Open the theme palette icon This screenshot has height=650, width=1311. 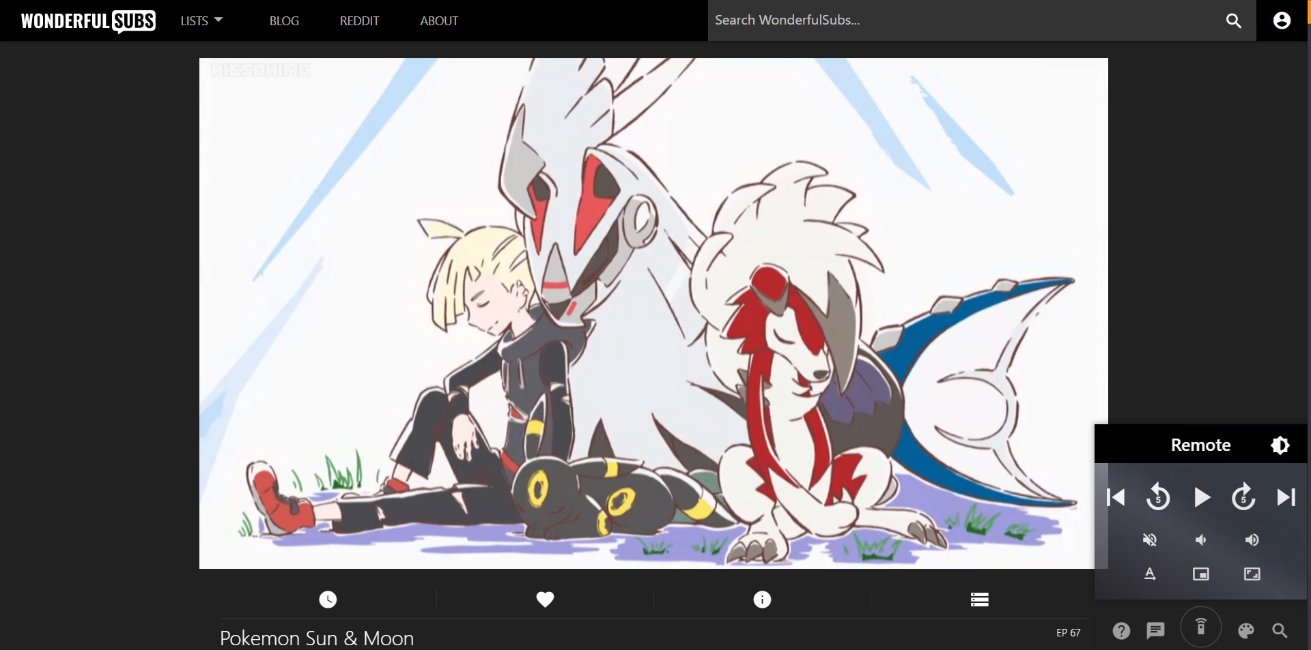click(x=1246, y=631)
